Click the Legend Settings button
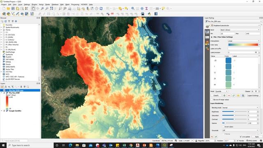 click(x=253, y=95)
